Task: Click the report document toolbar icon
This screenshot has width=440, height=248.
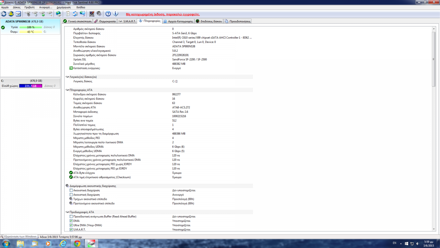Action: tap(68, 14)
